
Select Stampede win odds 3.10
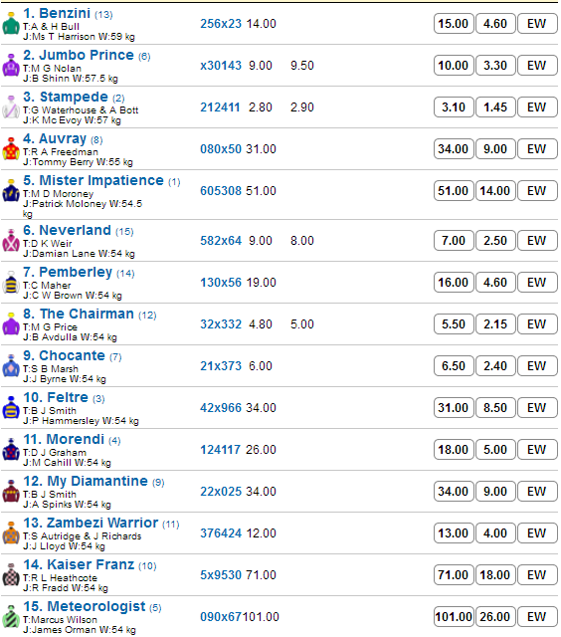pos(454,107)
